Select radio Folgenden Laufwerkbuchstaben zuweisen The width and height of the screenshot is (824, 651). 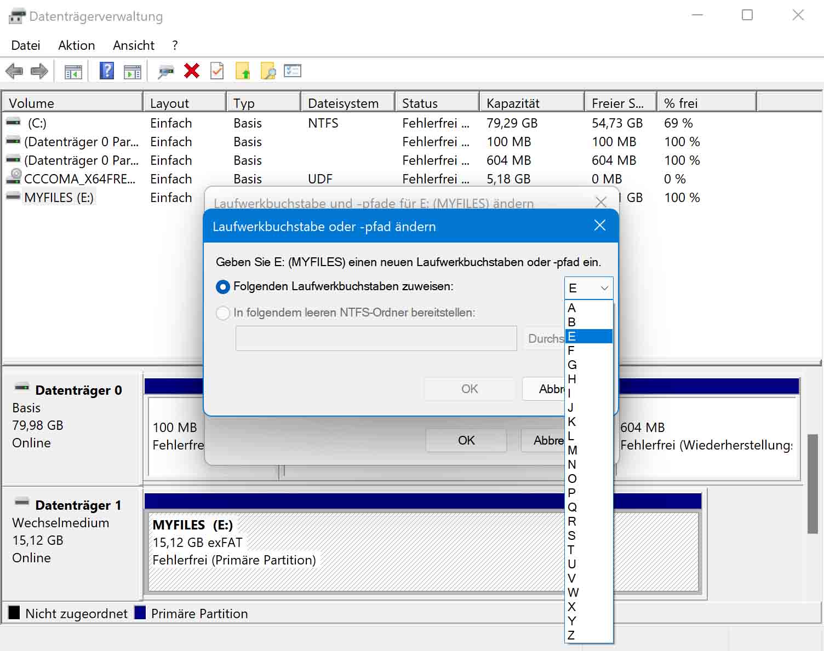(x=223, y=286)
